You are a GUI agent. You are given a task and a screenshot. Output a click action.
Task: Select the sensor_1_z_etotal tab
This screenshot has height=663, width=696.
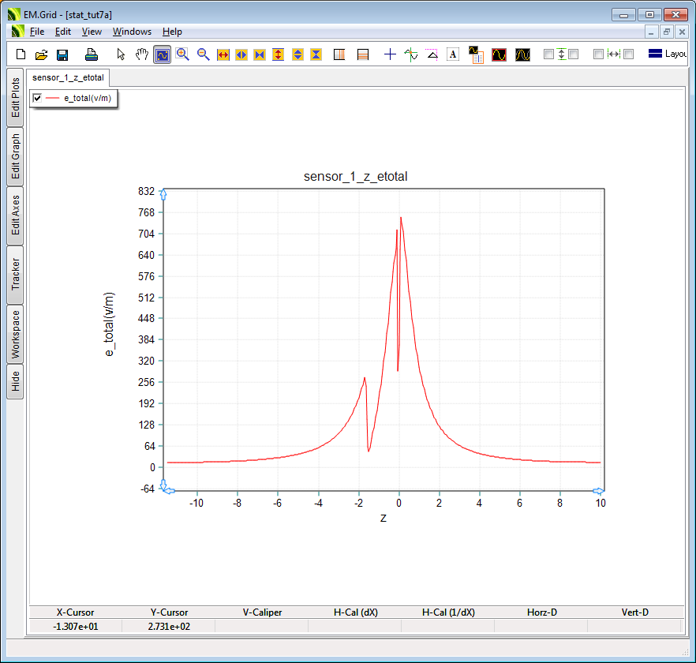tap(68, 77)
